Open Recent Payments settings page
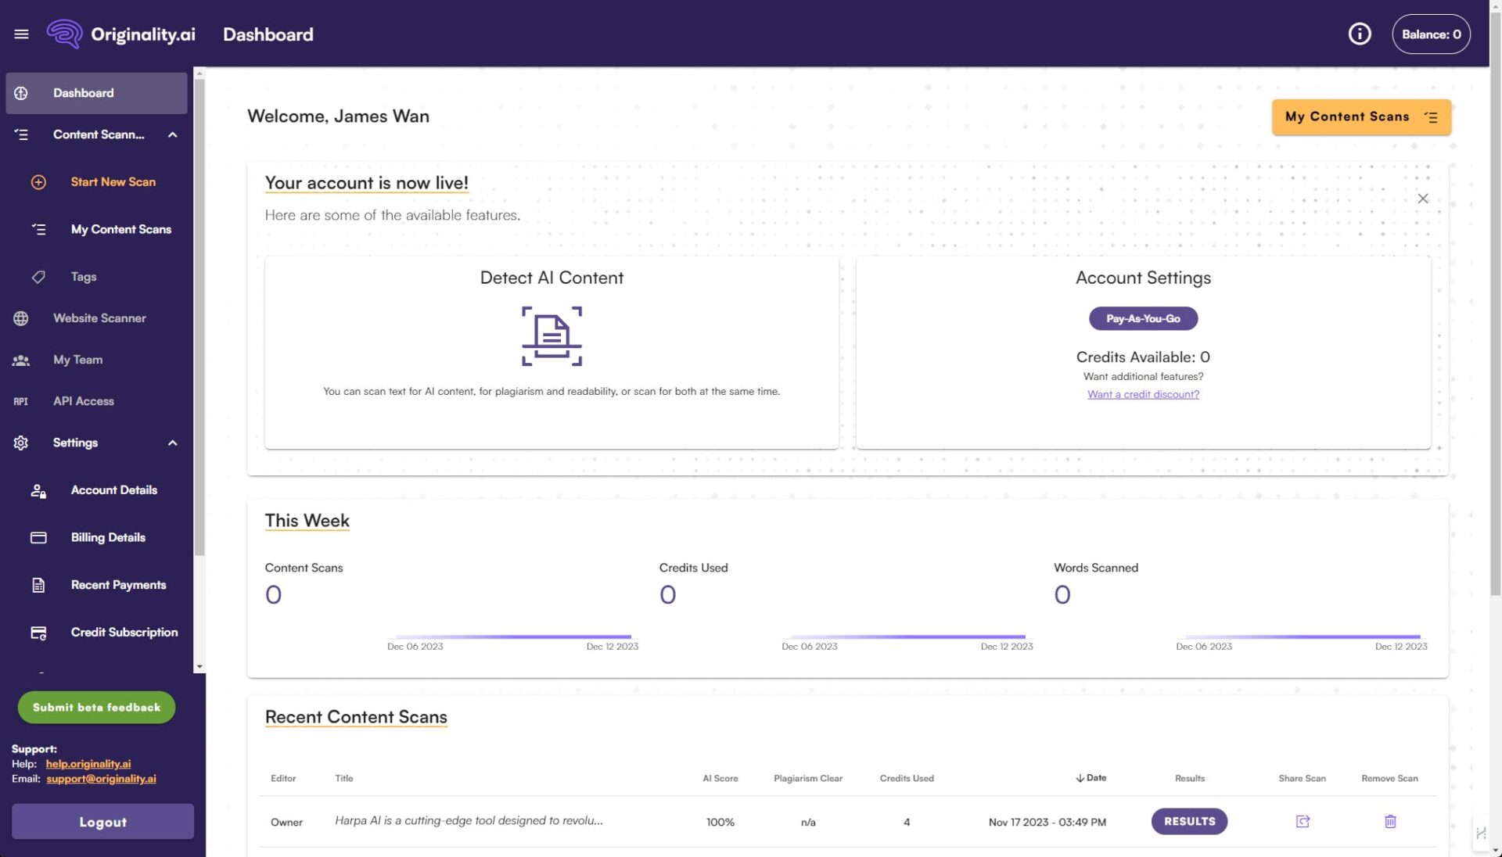 118,585
